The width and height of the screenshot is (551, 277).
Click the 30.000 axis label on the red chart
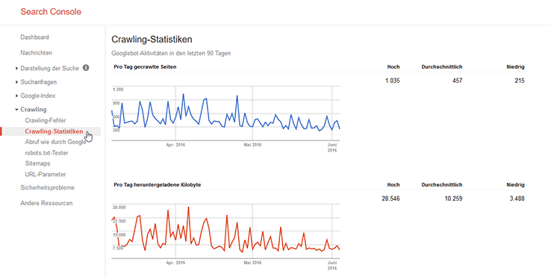119,208
